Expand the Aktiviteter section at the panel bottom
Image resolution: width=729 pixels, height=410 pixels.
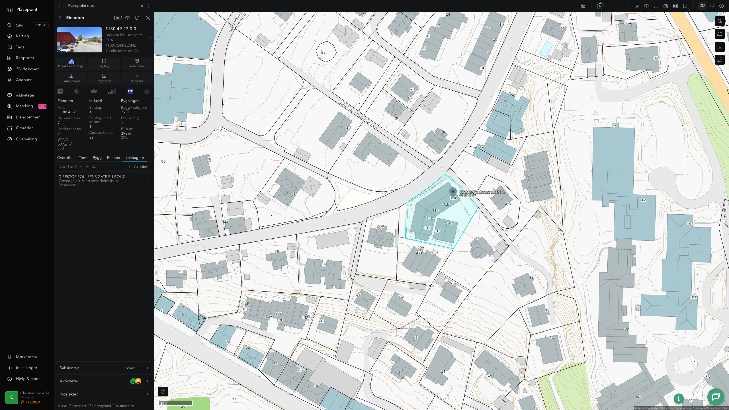[x=104, y=381]
